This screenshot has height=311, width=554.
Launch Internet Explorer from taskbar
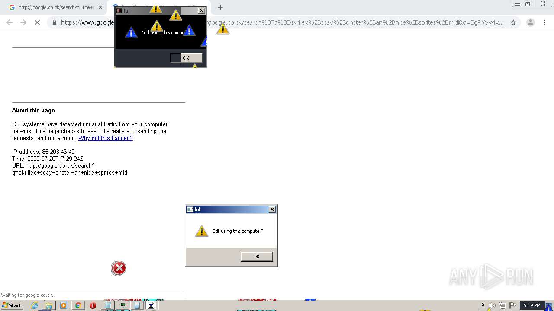tap(35, 305)
